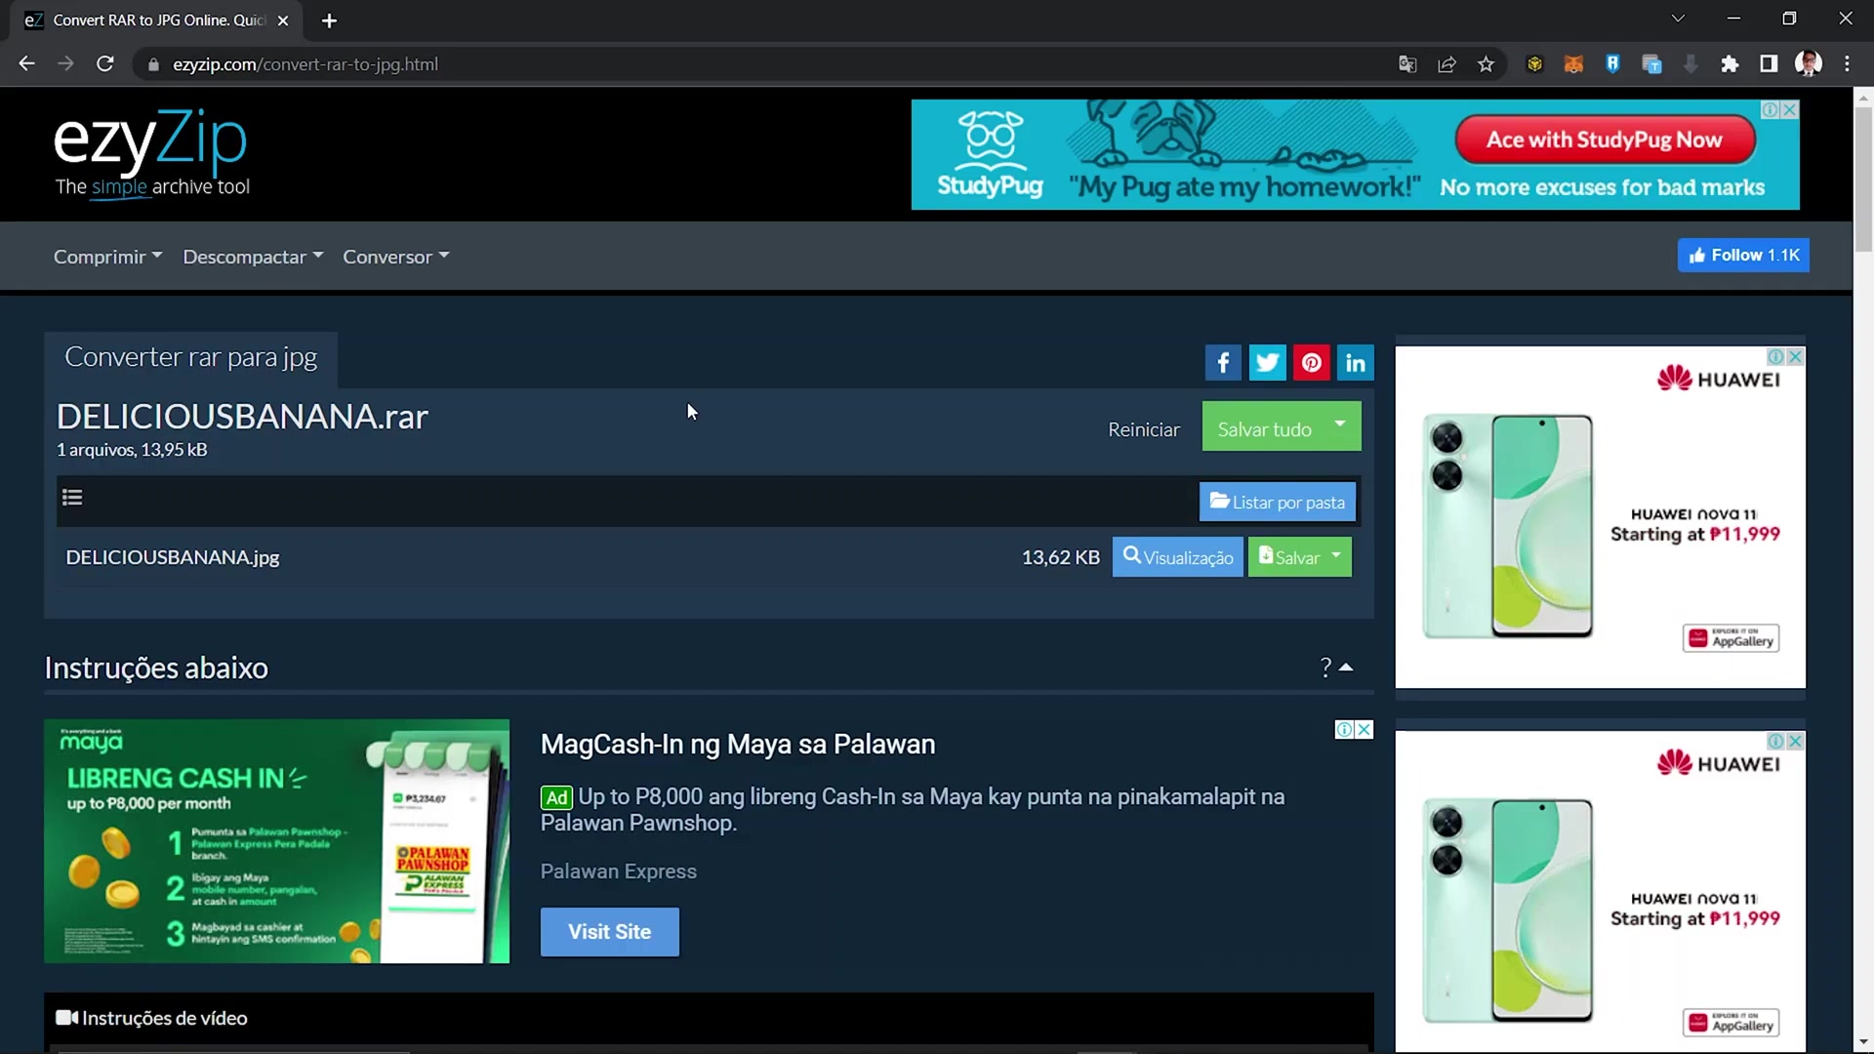This screenshot has height=1054, width=1874.
Task: Bookmark this page with star icon
Action: (1486, 64)
